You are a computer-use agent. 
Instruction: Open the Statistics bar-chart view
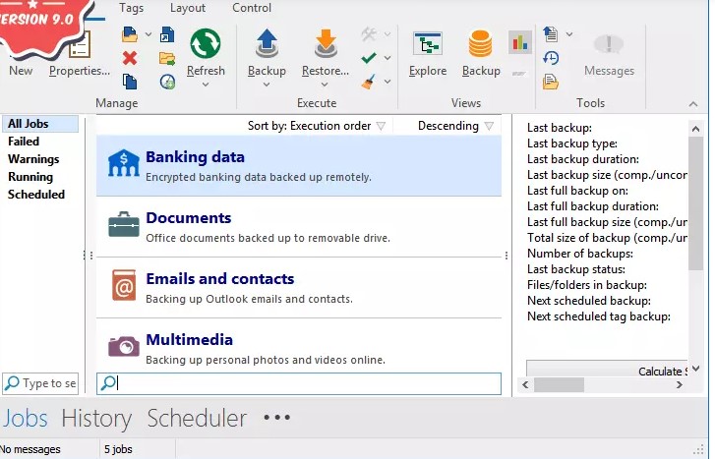pyautogui.click(x=520, y=43)
